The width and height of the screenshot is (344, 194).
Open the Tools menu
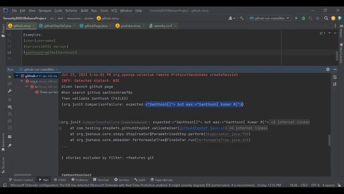coord(104,11)
